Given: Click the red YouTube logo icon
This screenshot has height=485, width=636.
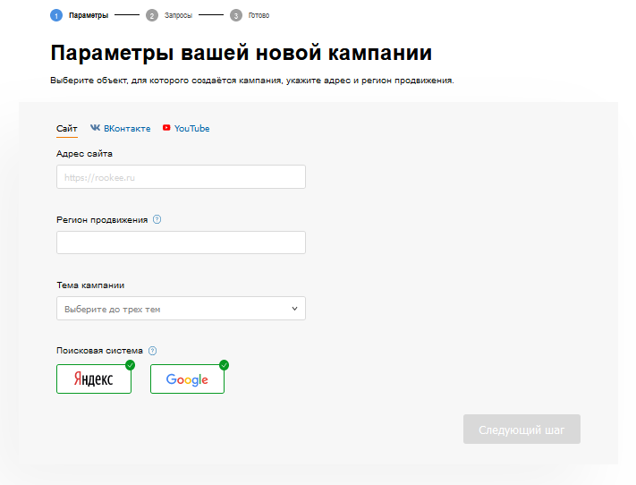Looking at the screenshot, I should [x=166, y=129].
